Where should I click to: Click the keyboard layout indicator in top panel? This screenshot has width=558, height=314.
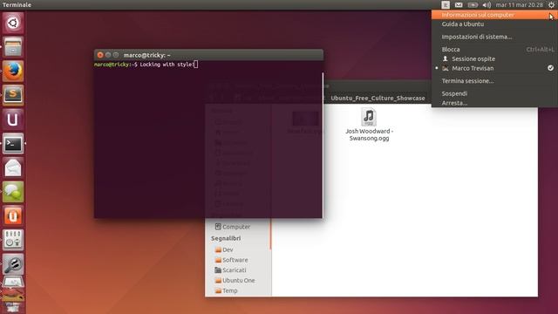click(x=446, y=4)
